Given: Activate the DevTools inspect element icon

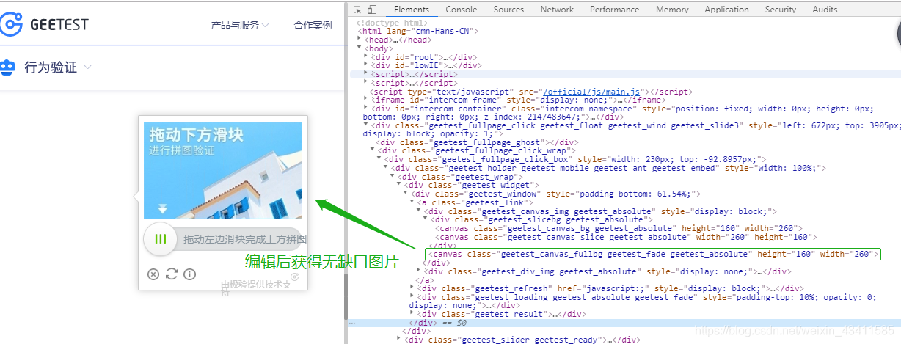Looking at the screenshot, I should pos(357,10).
